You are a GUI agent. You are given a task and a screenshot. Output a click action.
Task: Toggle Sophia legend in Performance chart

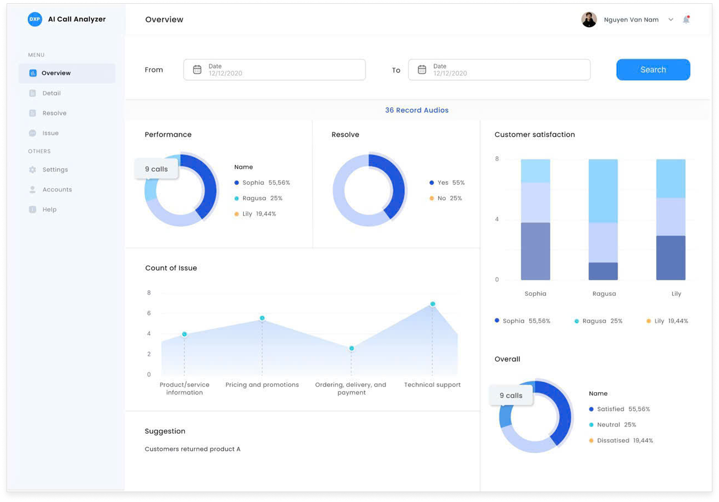(262, 183)
